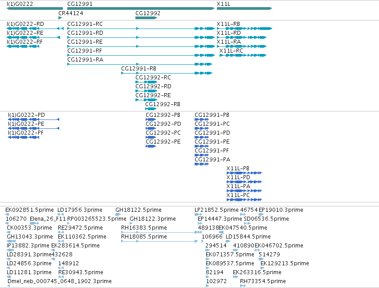Click protein label l(1)G0222-PD
The height and width of the screenshot is (288, 379).
26,115
